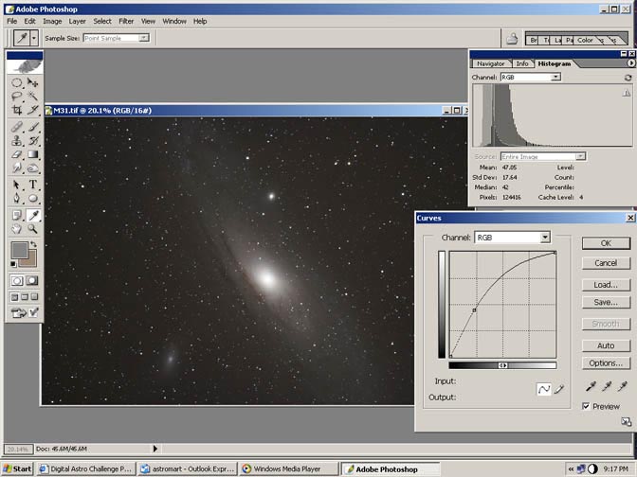This screenshot has width=637, height=477.
Task: Select the Type tool
Action: coord(33,184)
